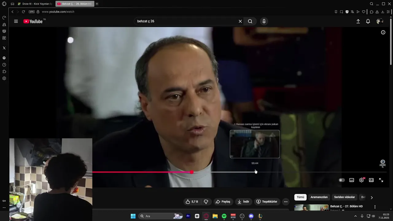This screenshot has height=221, width=393.
Task: Show hidden system tray icons
Action: [356, 216]
